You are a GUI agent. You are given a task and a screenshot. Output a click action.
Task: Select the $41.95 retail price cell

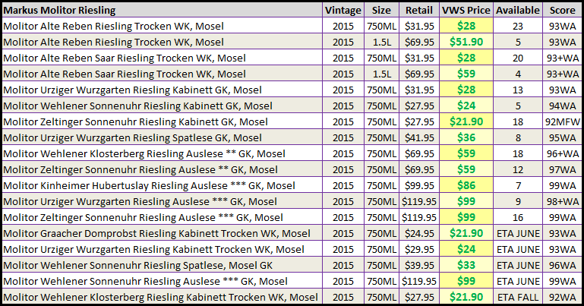pos(419,137)
